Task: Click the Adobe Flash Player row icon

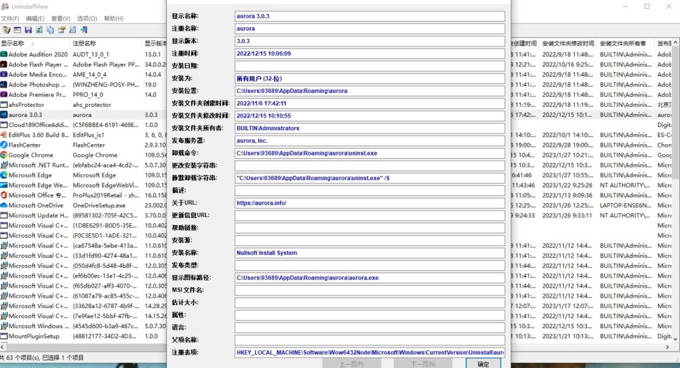Action: (x=4, y=64)
